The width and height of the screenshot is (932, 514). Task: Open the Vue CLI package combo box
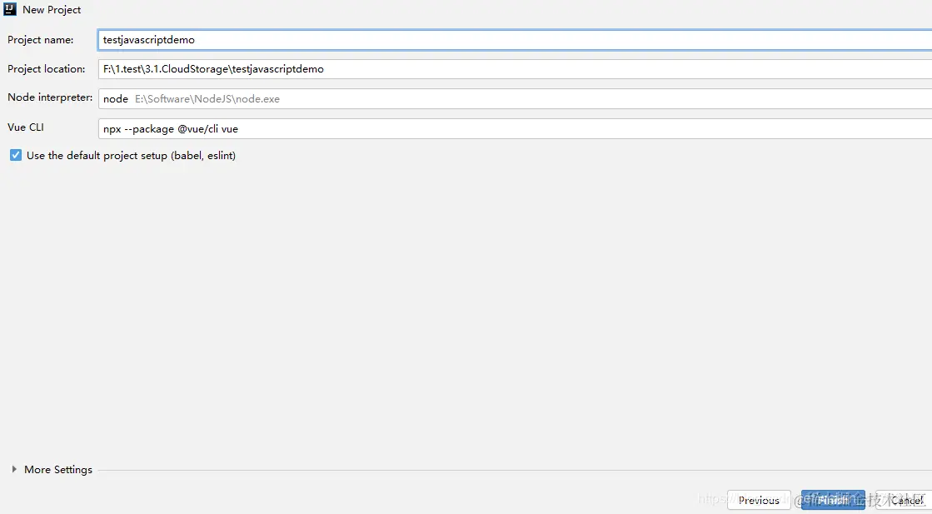pyautogui.click(x=515, y=128)
